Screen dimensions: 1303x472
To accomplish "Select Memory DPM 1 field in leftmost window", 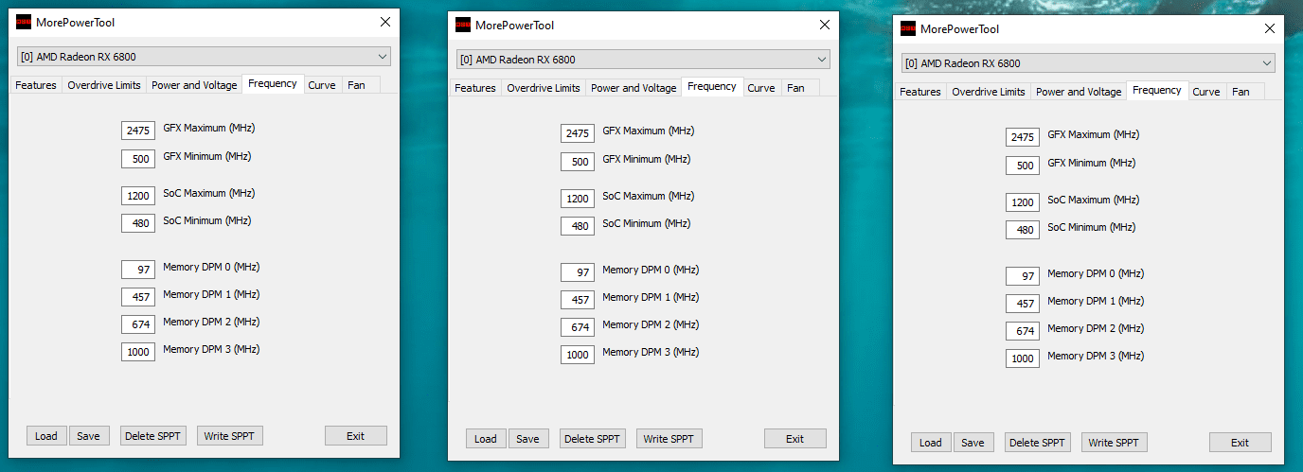I will [x=138, y=296].
